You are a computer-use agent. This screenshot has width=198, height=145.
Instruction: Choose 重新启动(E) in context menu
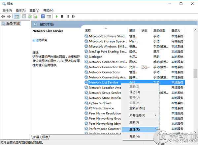tap(140, 108)
